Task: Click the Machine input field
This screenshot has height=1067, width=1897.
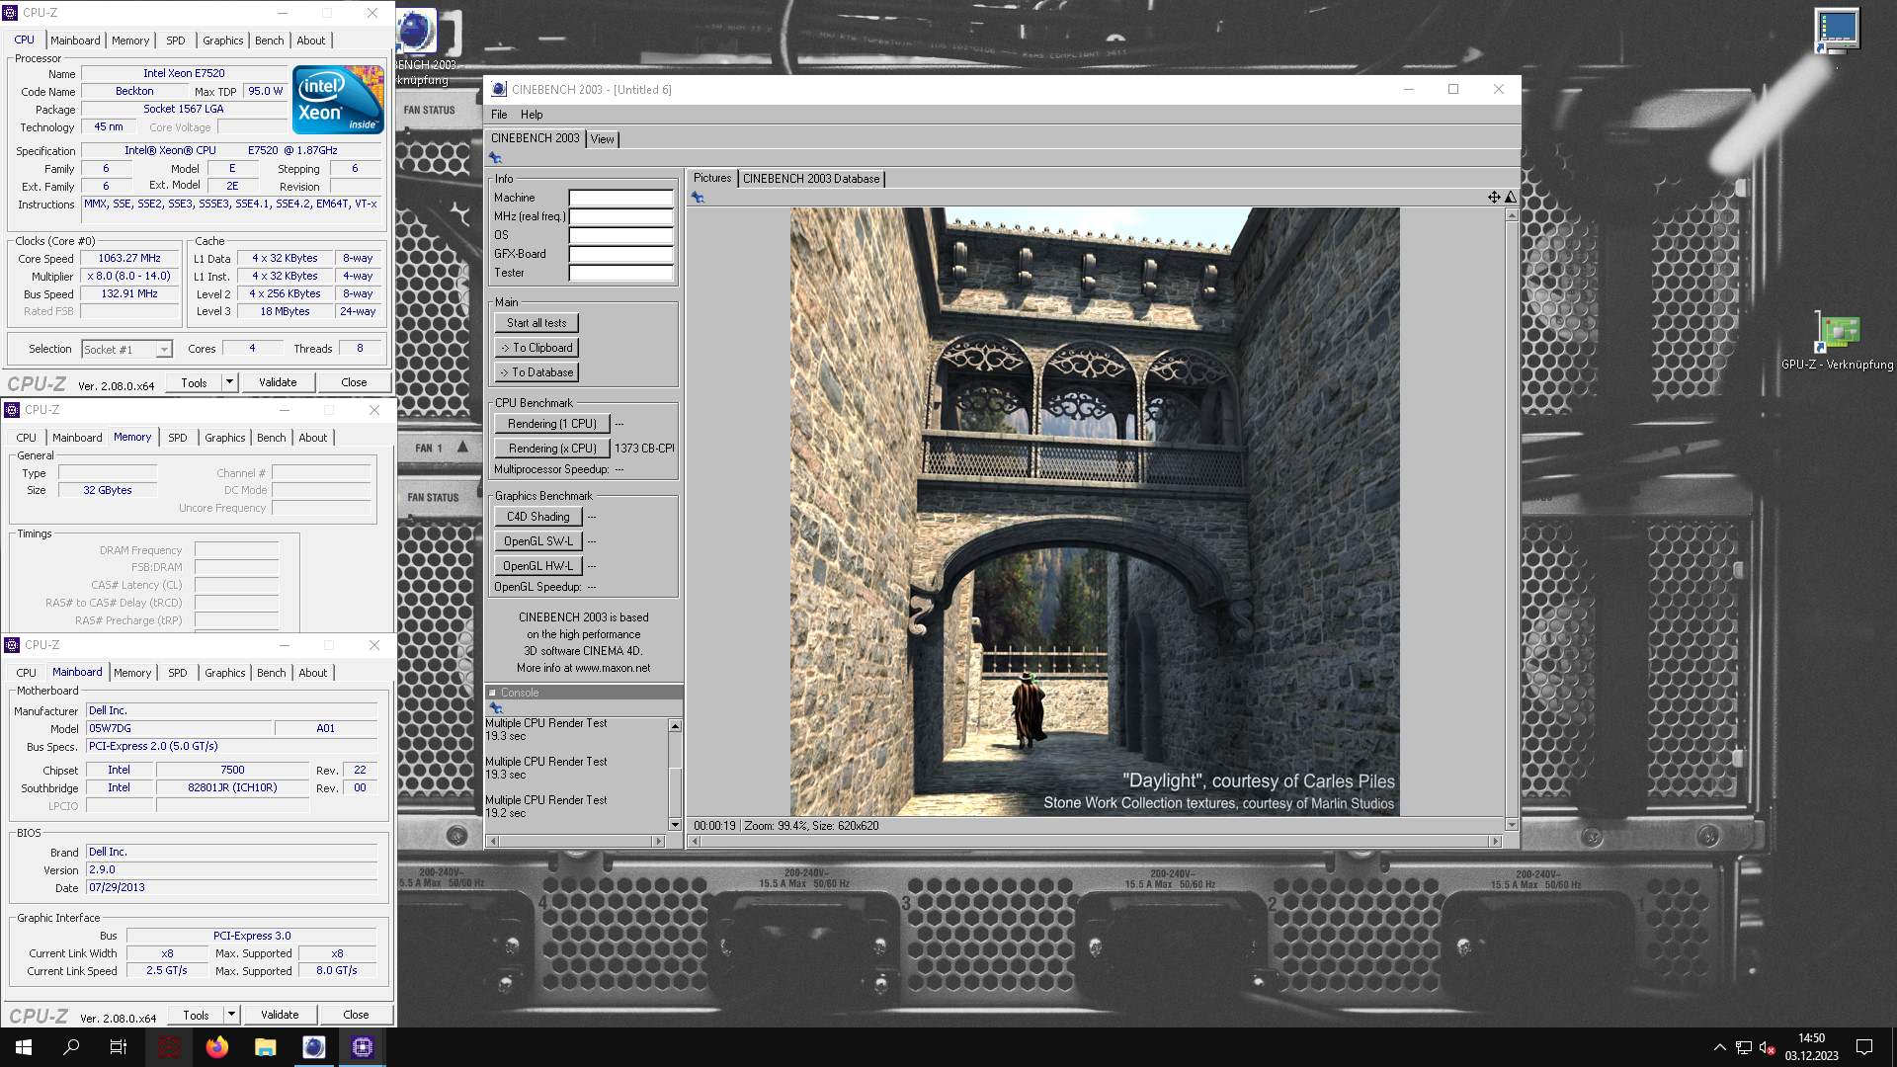Action: click(621, 198)
